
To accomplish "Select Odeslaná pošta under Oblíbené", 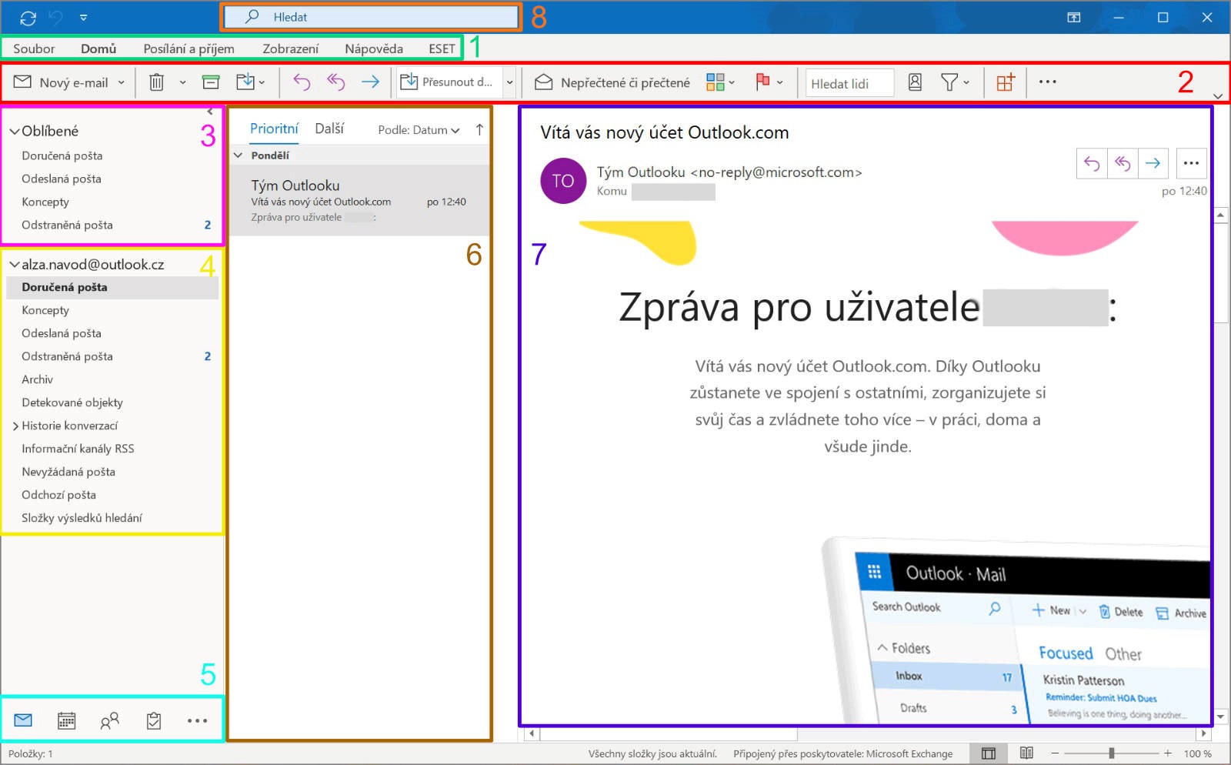I will click(x=62, y=179).
